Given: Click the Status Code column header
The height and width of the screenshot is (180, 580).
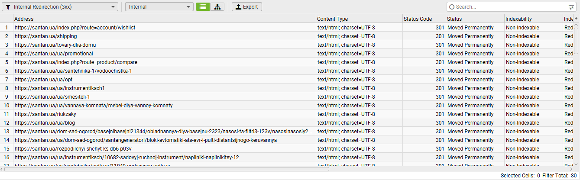Looking at the screenshot, I should click(x=424, y=19).
